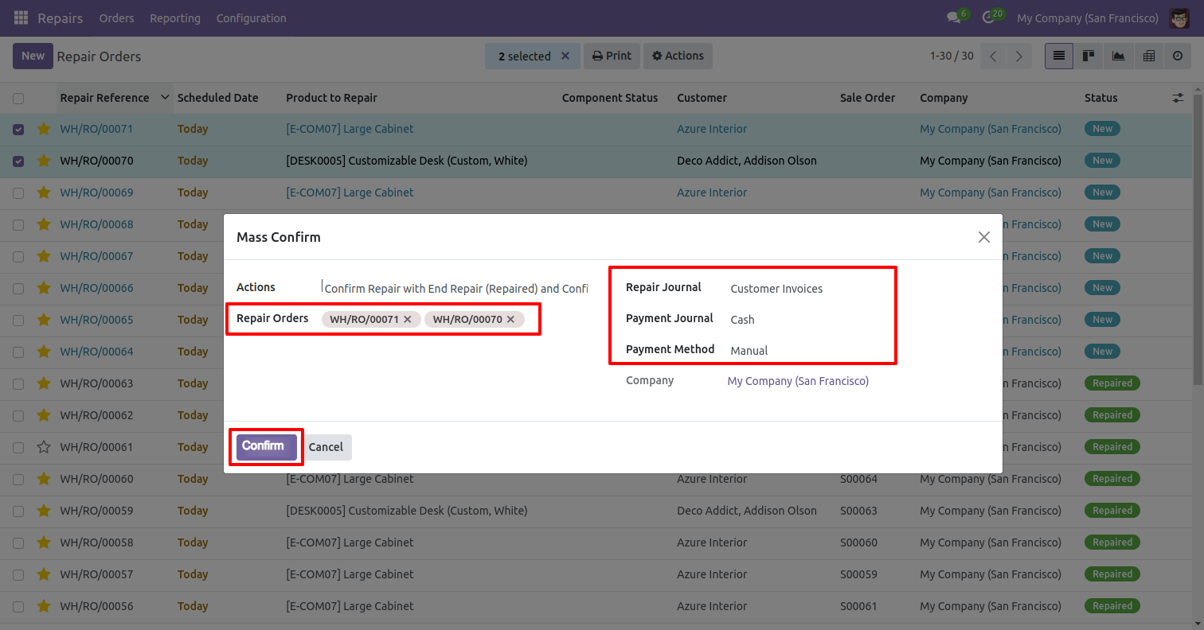Go to previous page of records
This screenshot has height=630, width=1204.
tap(993, 56)
